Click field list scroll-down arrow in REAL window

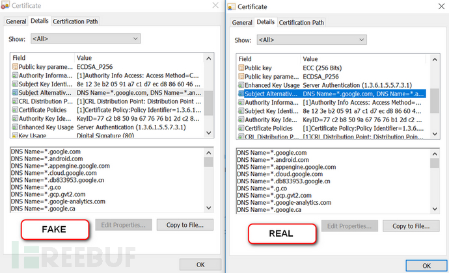coord(435,134)
